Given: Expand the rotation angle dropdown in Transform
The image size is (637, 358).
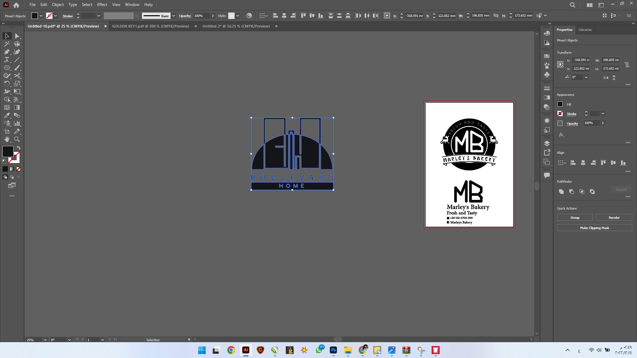Looking at the screenshot, I should [x=586, y=77].
